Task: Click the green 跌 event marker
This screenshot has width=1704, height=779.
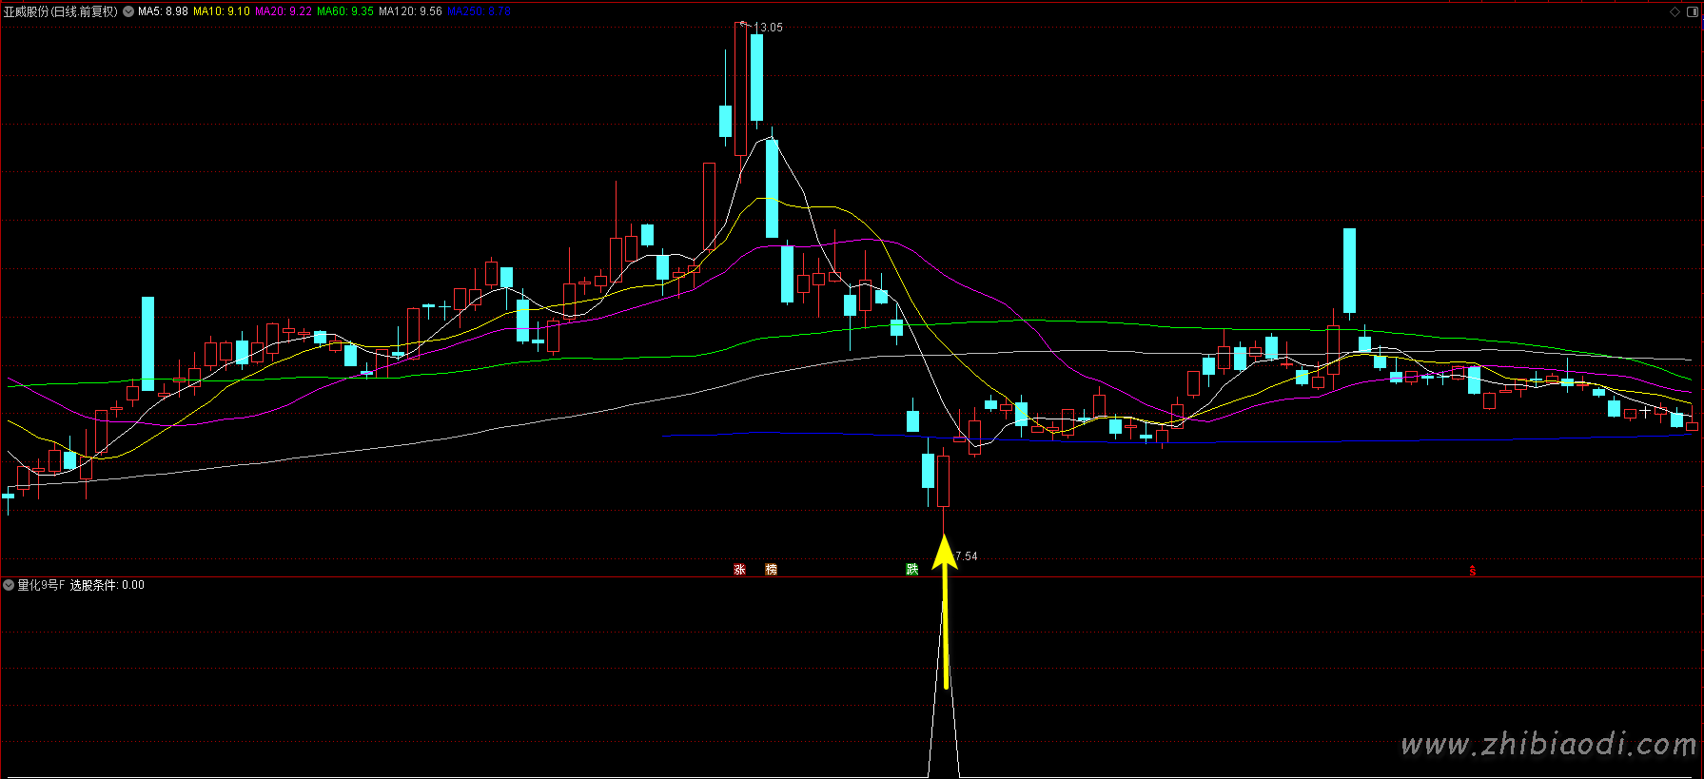Action: pos(911,570)
